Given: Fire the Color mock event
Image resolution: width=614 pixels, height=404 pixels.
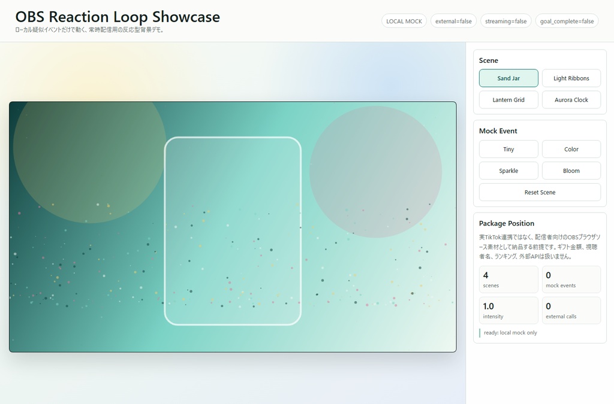Looking at the screenshot, I should [571, 149].
